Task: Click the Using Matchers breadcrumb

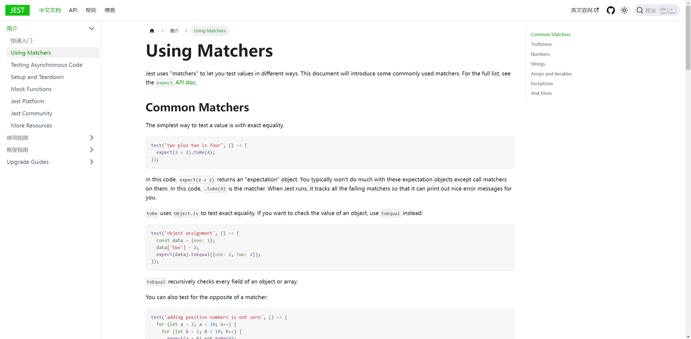Action: coord(210,31)
